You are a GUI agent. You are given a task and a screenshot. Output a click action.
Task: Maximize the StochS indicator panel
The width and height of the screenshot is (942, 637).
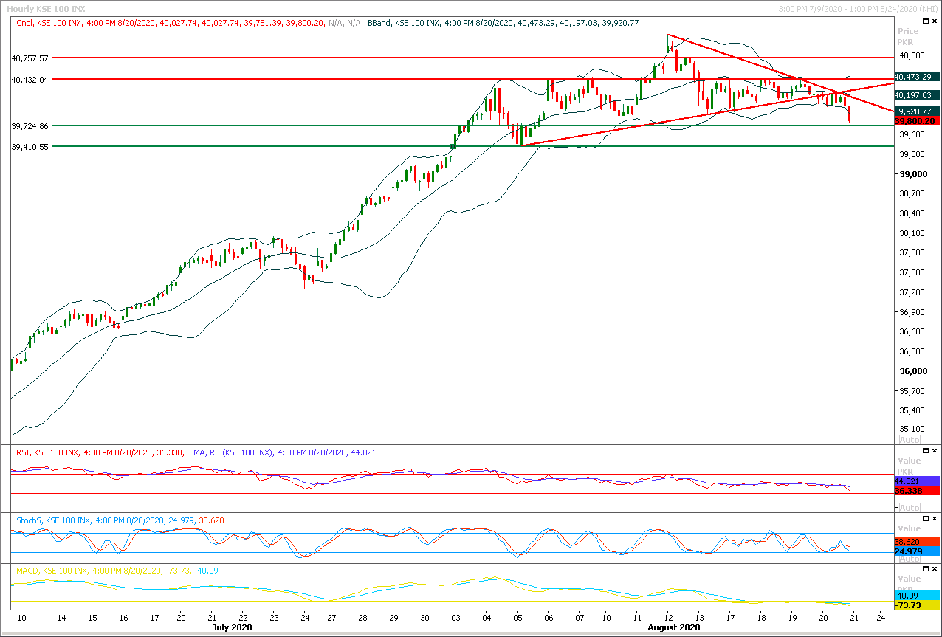pyautogui.click(x=926, y=519)
